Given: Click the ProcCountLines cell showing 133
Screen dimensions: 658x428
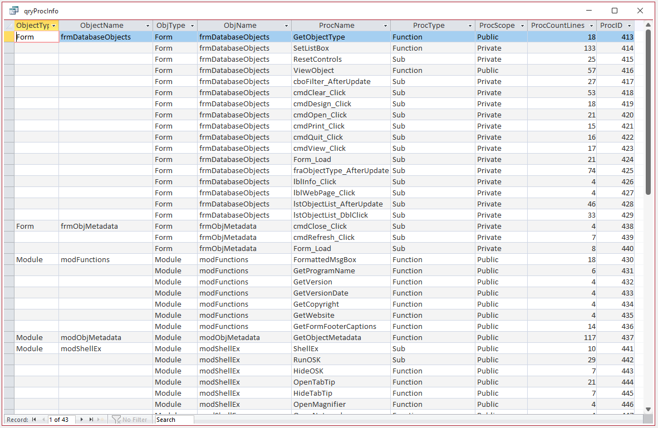Looking at the screenshot, I should click(562, 48).
